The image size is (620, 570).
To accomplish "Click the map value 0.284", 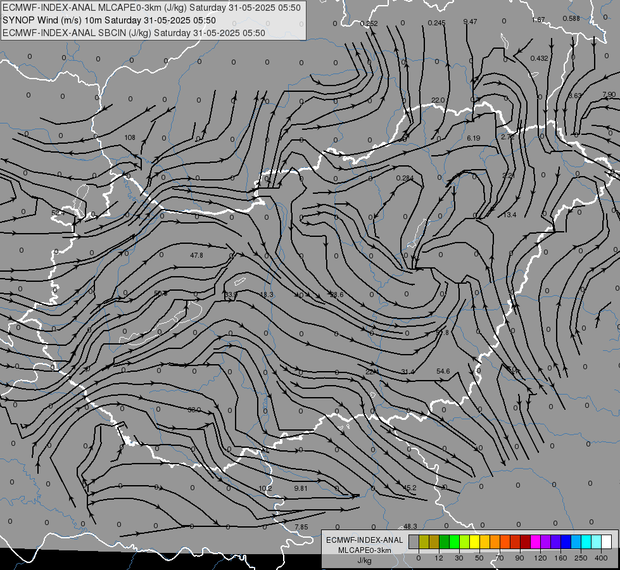I will 405,179.
